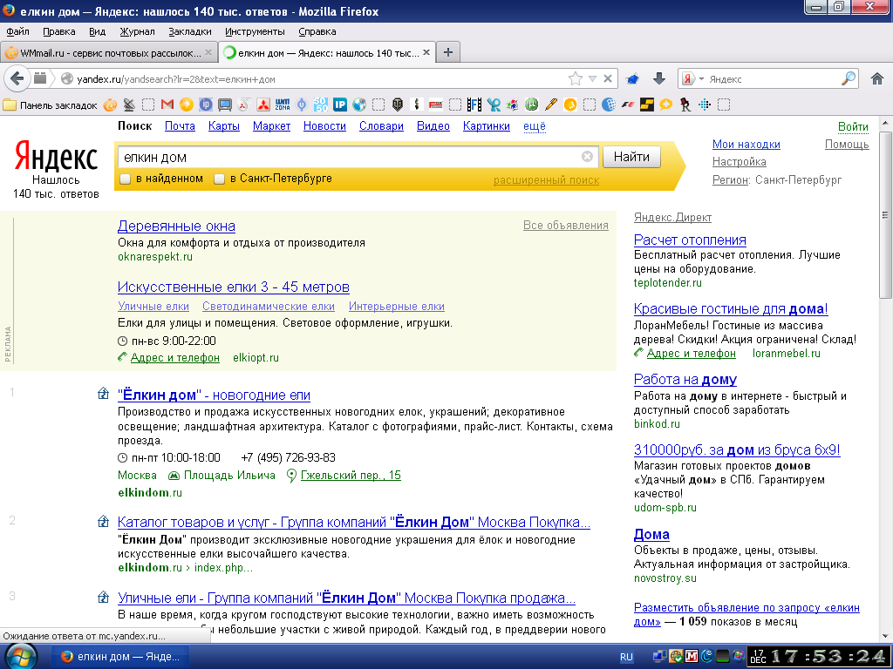This screenshot has width=893, height=669.
Task: Click the blue bird toolbar icon
Action: (632, 79)
